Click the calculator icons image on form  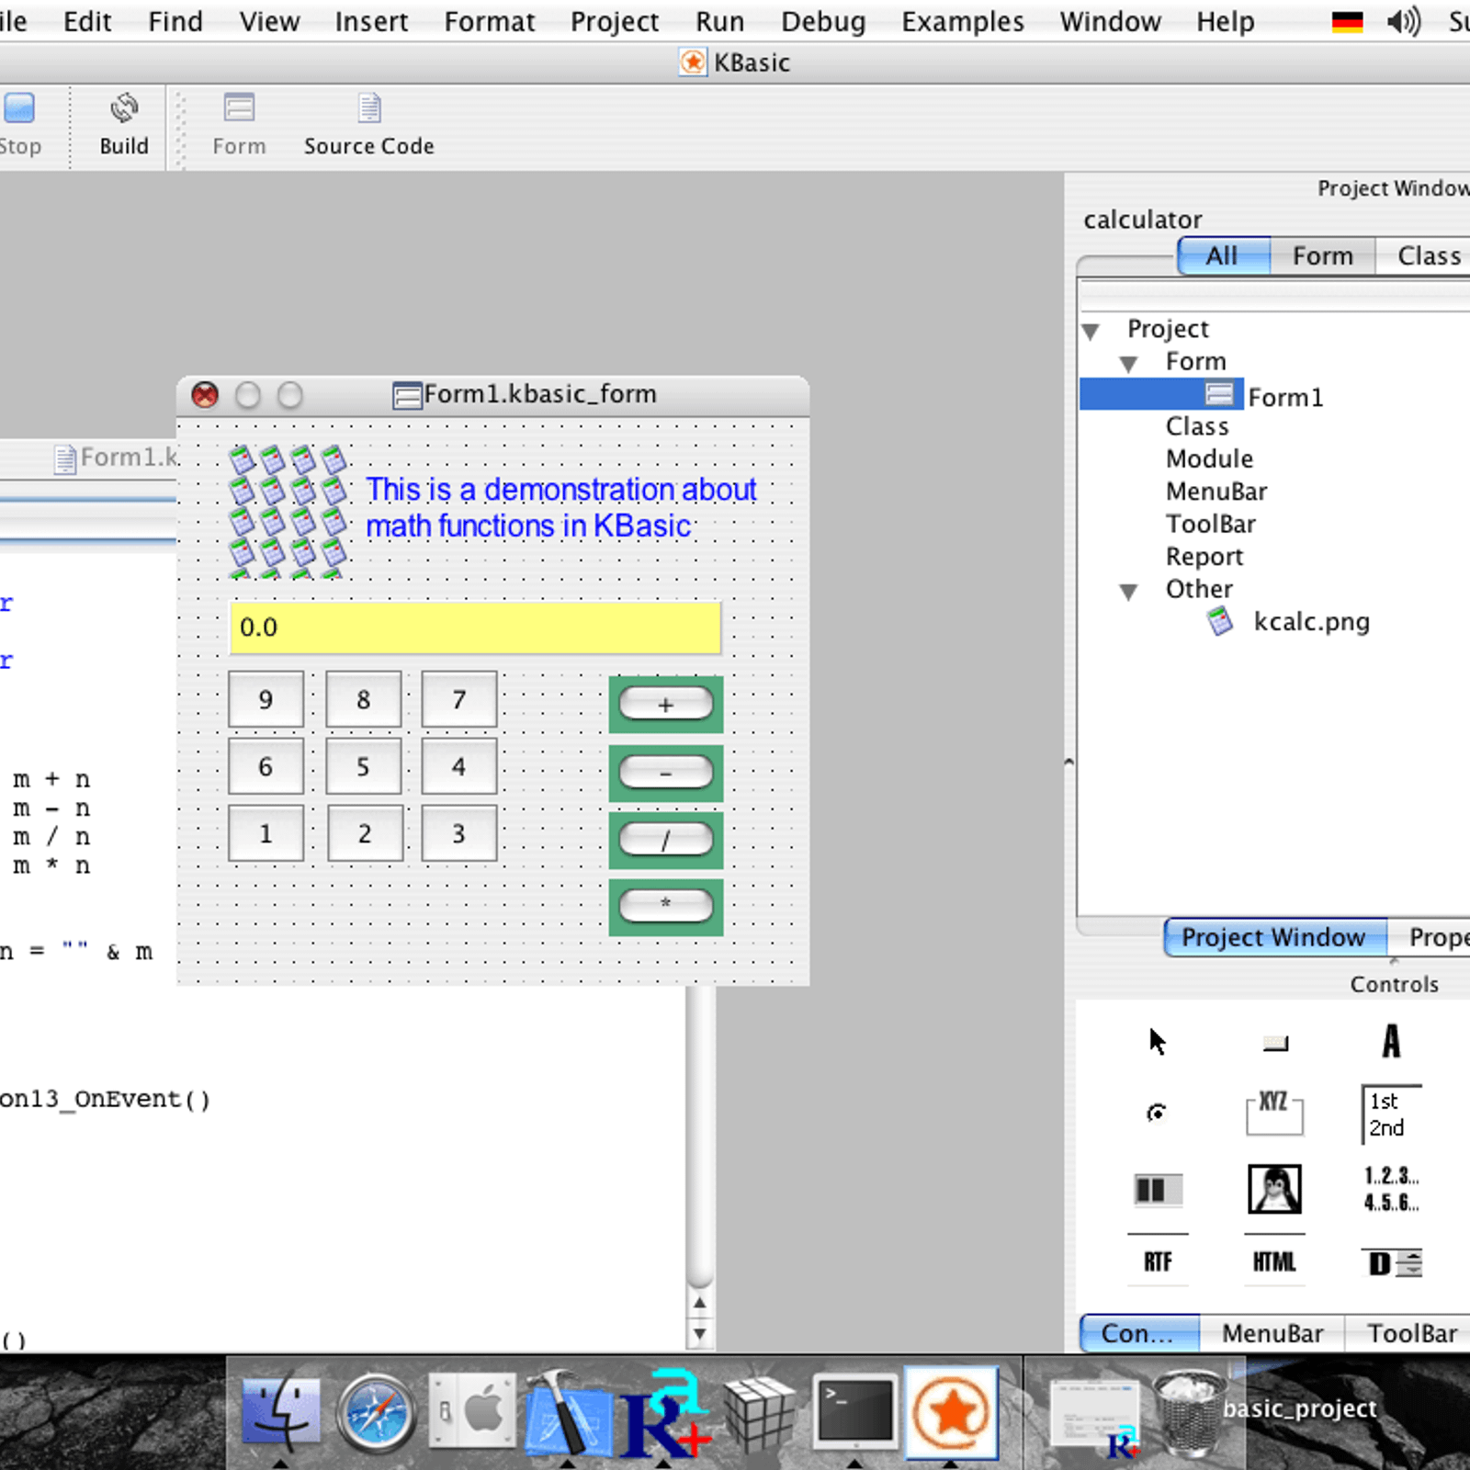click(x=288, y=511)
